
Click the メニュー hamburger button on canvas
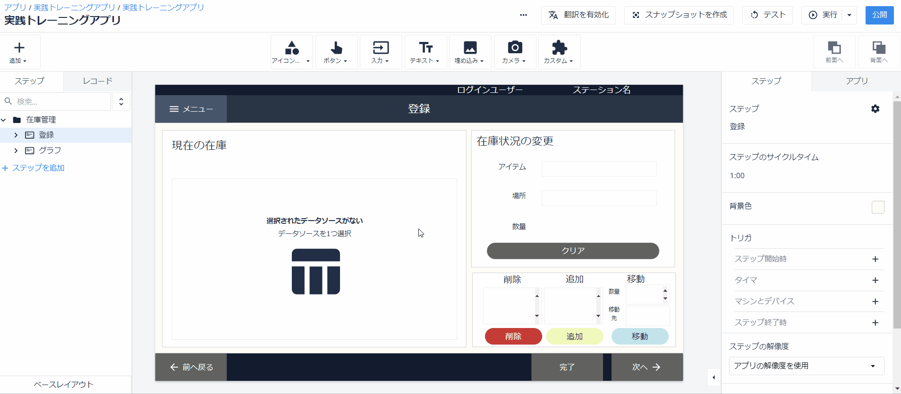[191, 109]
